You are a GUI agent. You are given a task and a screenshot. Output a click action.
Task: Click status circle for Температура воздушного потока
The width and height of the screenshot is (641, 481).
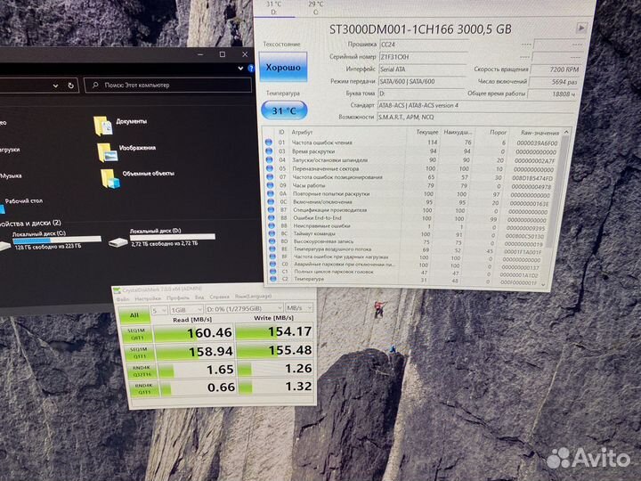(272, 249)
